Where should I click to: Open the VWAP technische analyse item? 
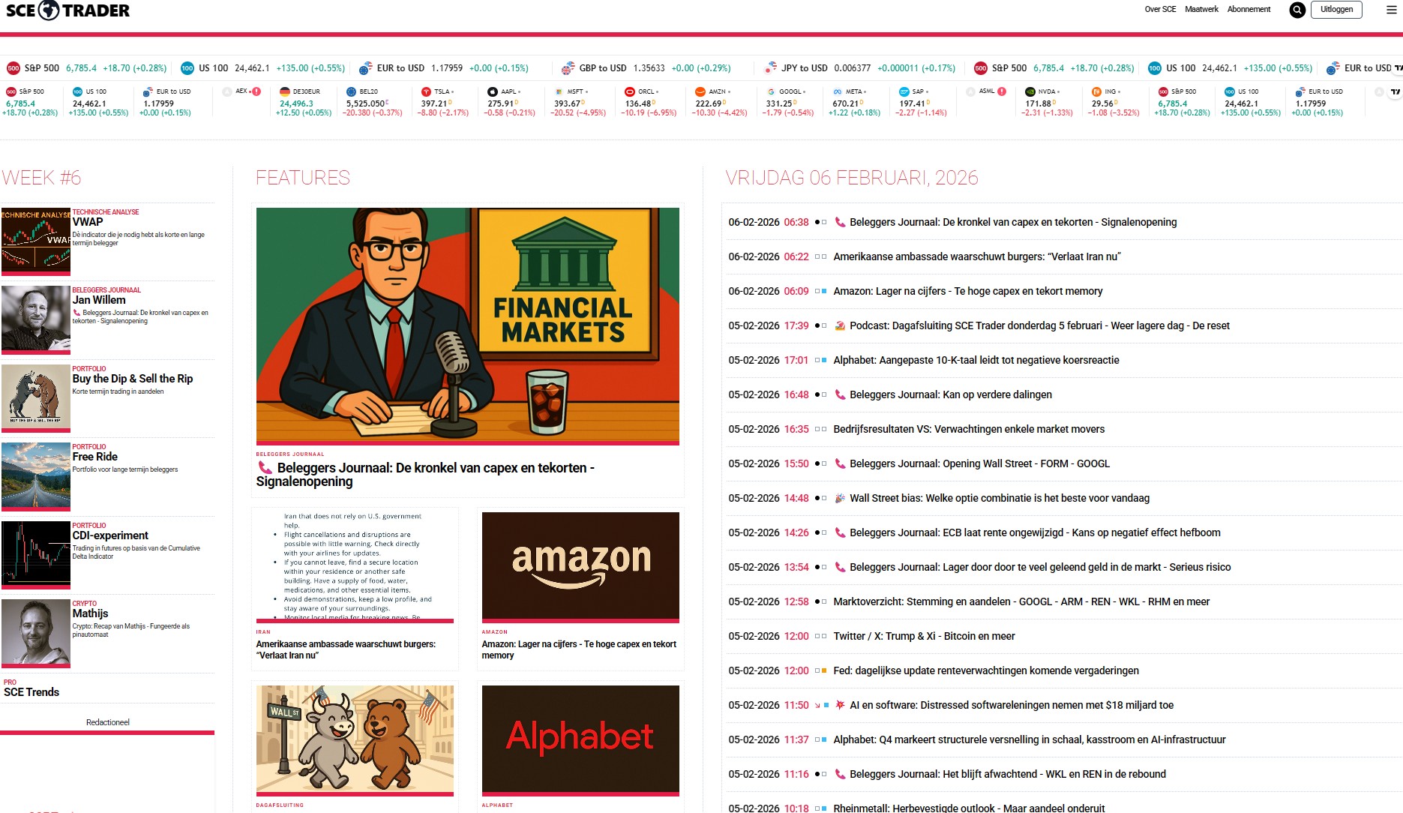[88, 222]
